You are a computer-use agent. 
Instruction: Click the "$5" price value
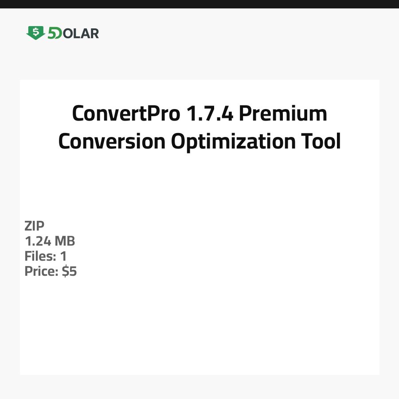(x=69, y=271)
